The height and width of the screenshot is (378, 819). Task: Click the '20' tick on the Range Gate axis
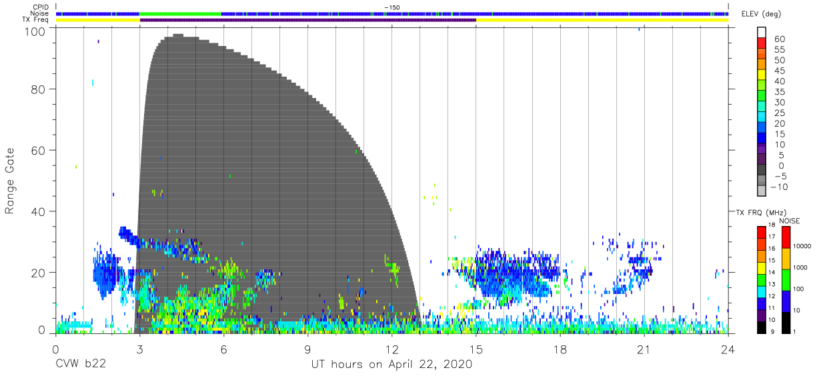pyautogui.click(x=39, y=273)
